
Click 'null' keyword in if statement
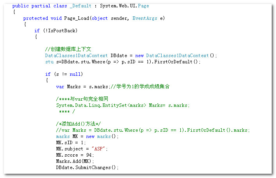point(75,74)
